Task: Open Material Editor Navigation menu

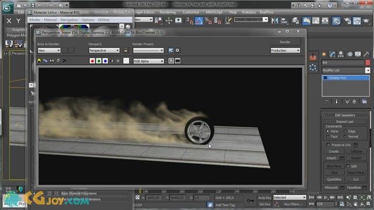Action: click(69, 20)
